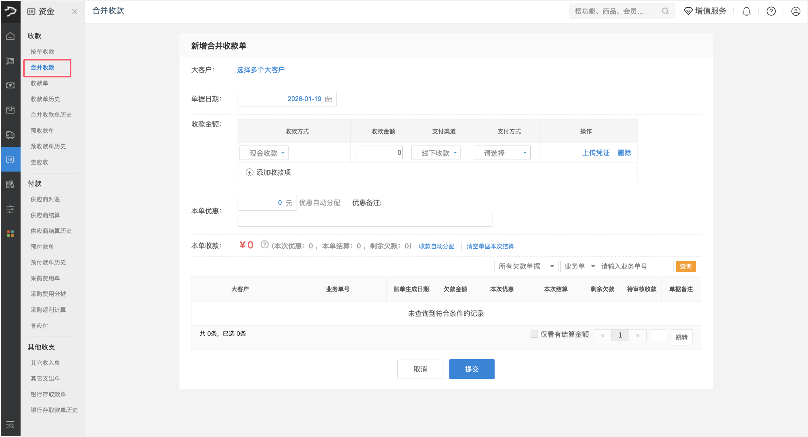Click the 提交 submit button
The height and width of the screenshot is (437, 808).
(x=472, y=369)
